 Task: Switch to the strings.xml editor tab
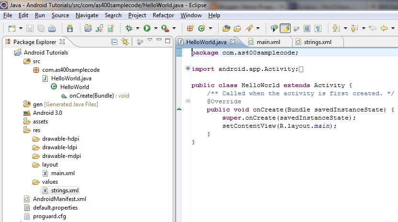[318, 42]
